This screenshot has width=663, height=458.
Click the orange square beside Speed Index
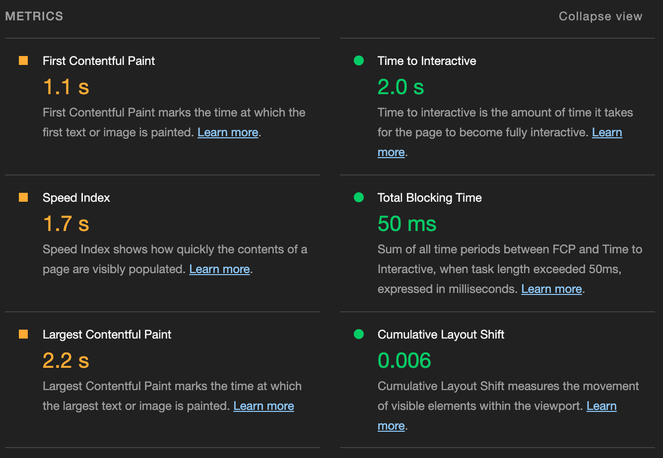(23, 198)
